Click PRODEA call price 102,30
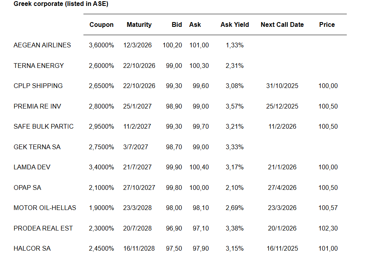The width and height of the screenshot is (380, 255). (x=328, y=228)
